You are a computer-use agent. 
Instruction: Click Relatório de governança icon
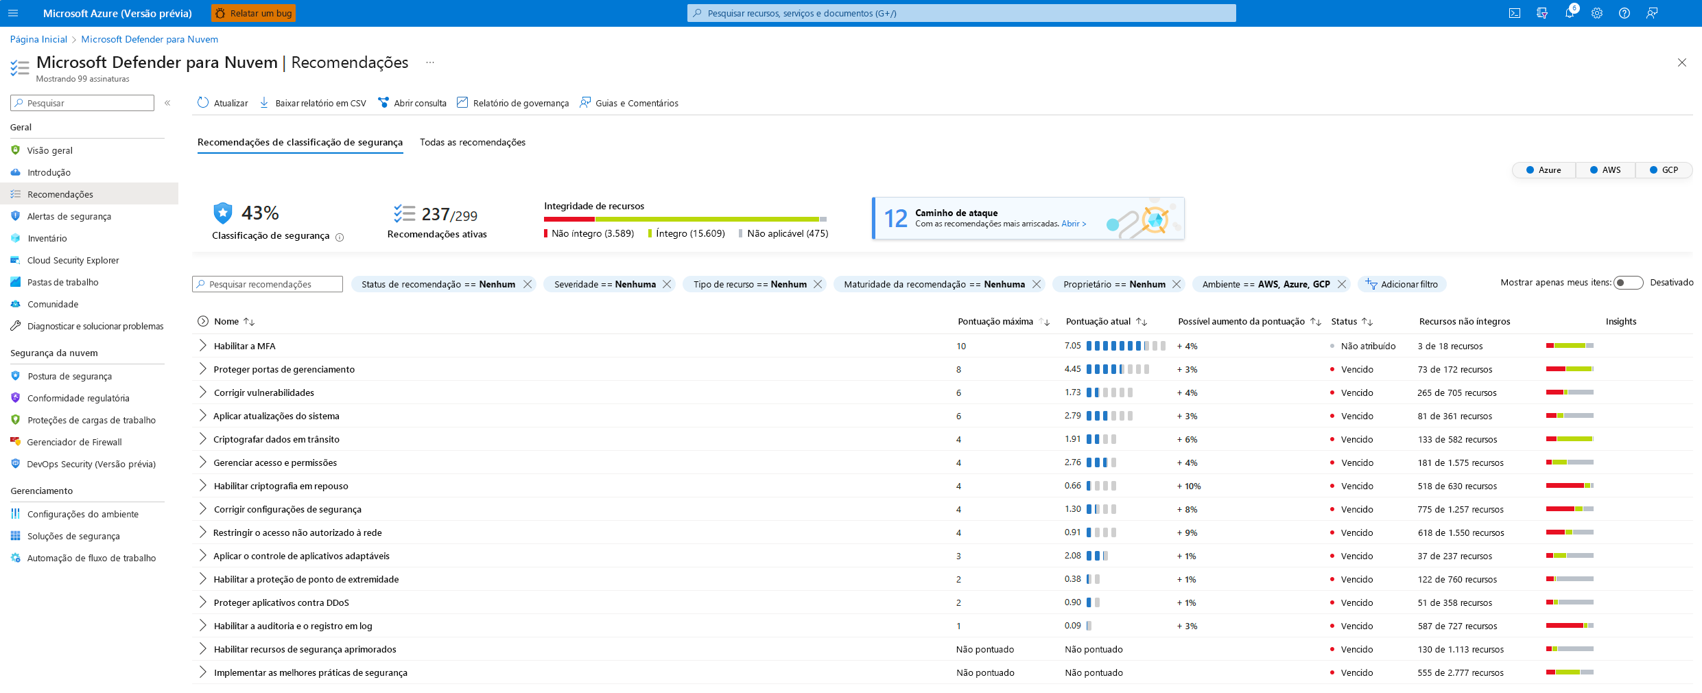coord(462,102)
